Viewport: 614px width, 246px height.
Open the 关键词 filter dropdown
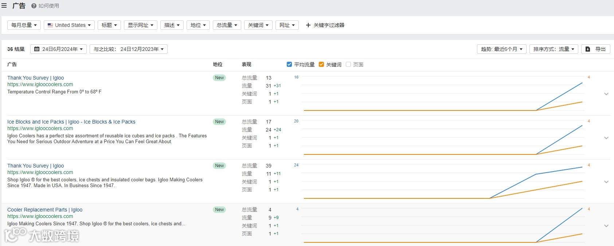[x=258, y=25]
